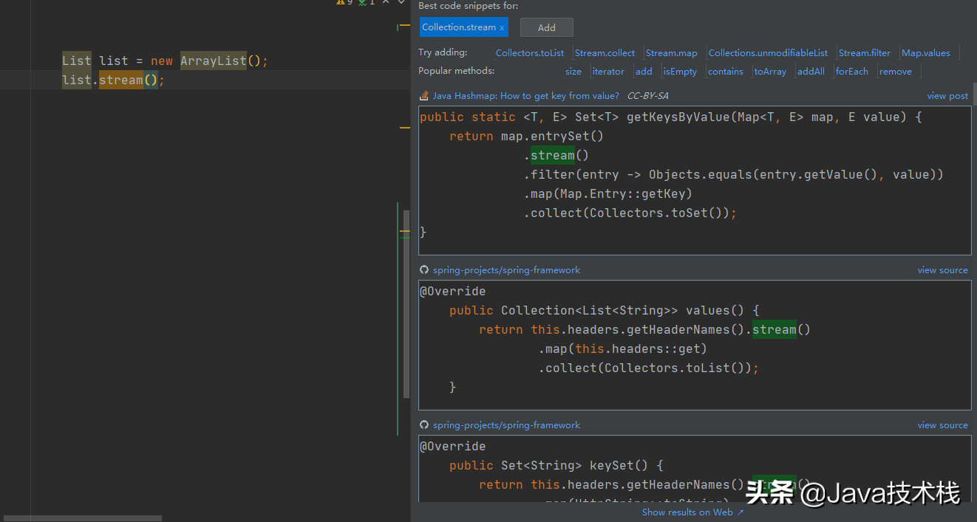
Task: Select the popular method size
Action: click(573, 72)
